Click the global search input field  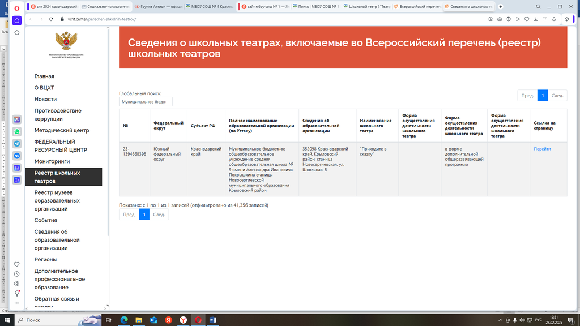point(146,102)
